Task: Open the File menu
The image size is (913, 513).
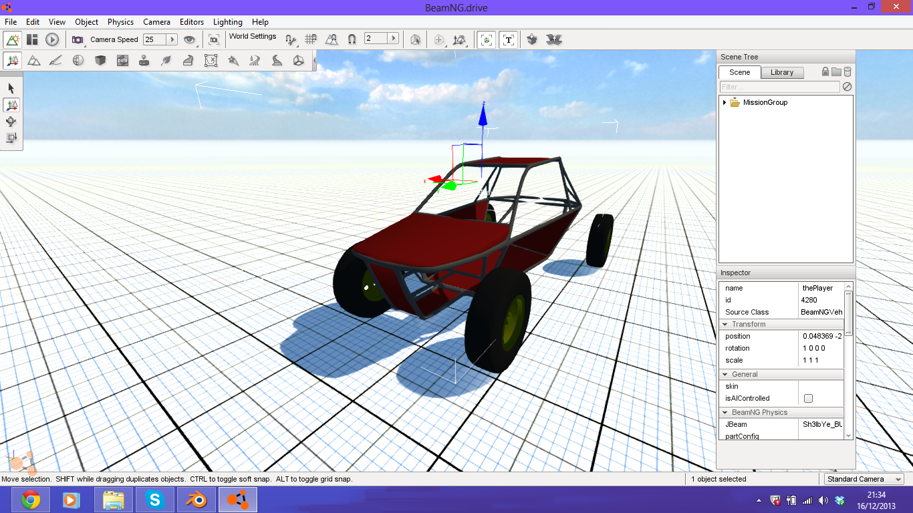Action: click(11, 22)
